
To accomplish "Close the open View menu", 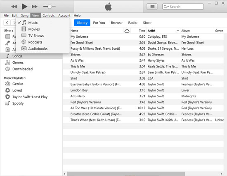I will pyautogui.click(x=35, y=15).
